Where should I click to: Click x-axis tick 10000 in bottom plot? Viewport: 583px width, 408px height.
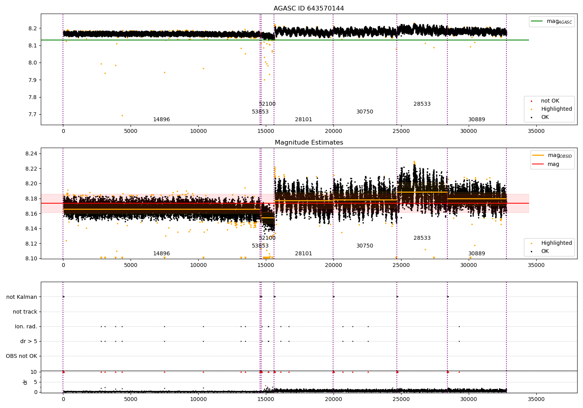click(198, 399)
